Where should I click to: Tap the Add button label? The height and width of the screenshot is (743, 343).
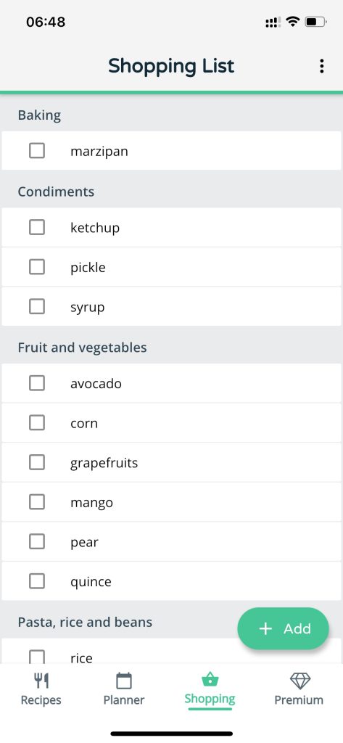(x=297, y=629)
